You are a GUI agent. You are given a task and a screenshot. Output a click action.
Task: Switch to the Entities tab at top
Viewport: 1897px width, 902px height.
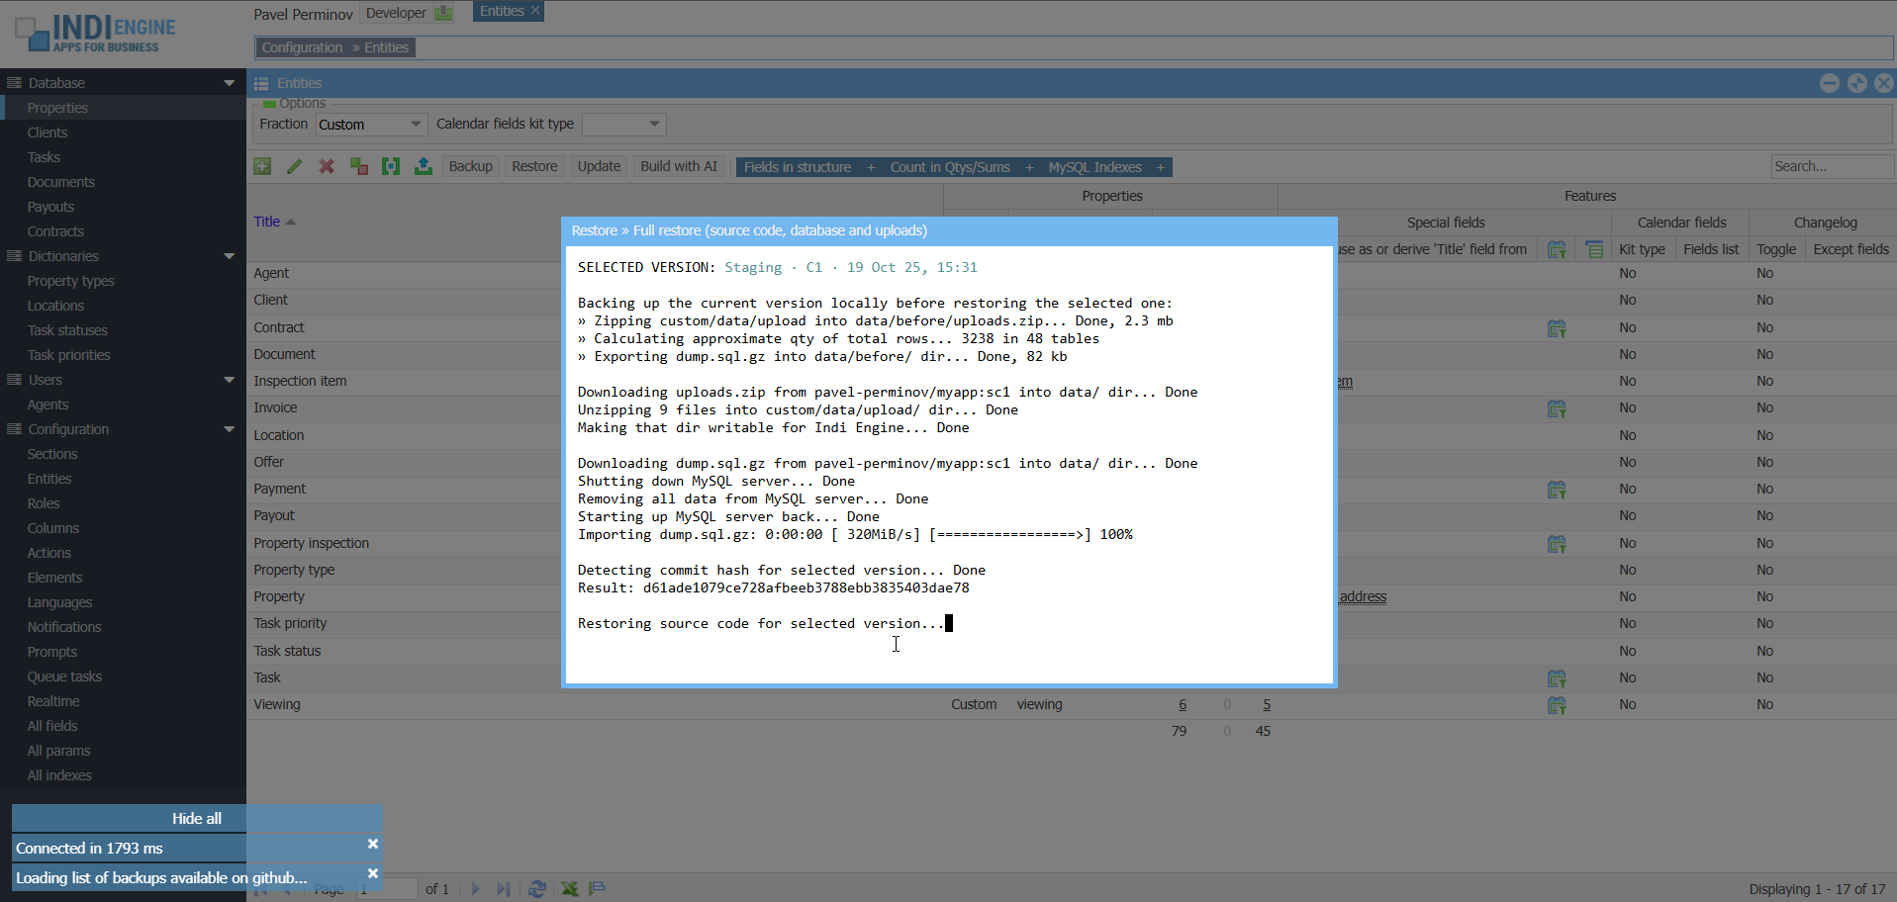pyautogui.click(x=502, y=11)
